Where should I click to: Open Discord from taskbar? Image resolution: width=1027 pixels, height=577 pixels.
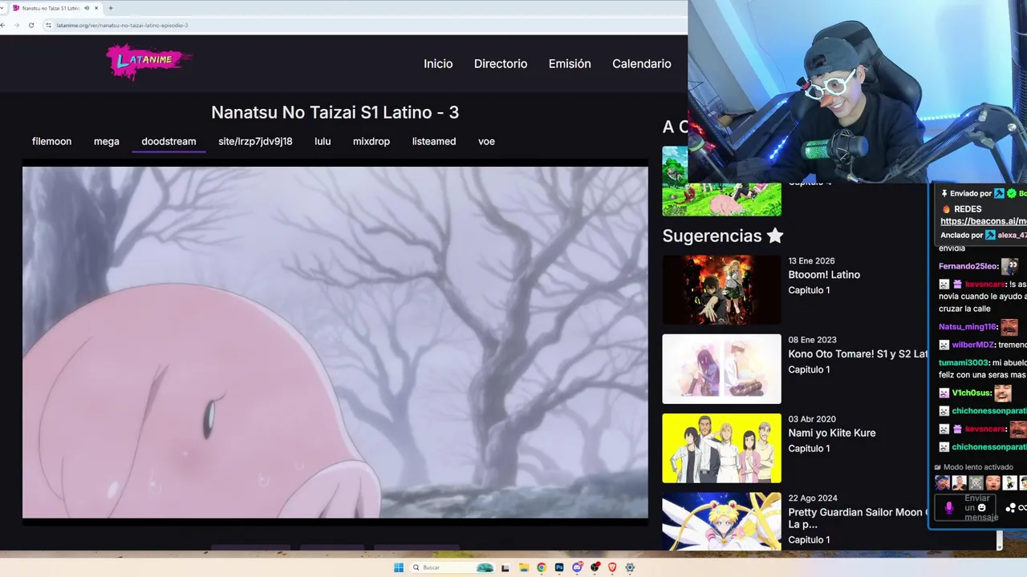click(577, 567)
